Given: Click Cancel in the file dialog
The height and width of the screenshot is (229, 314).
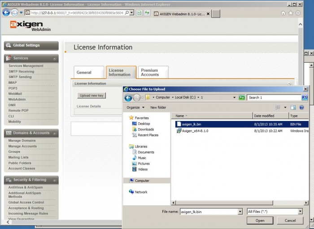Looking at the screenshot, I should [x=290, y=220].
